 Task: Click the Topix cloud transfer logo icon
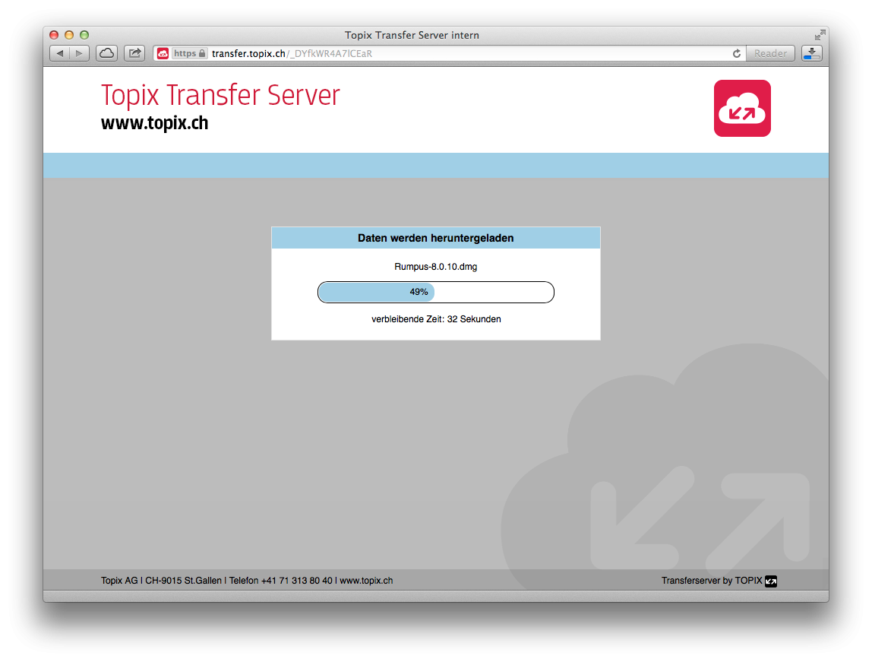(x=742, y=108)
